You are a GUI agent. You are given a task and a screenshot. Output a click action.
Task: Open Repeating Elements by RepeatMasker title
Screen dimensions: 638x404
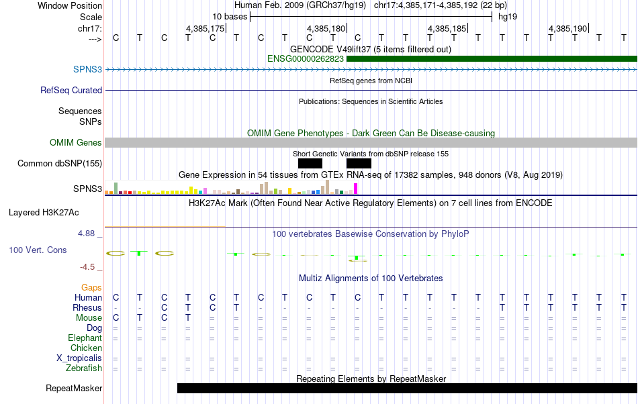(x=371, y=378)
